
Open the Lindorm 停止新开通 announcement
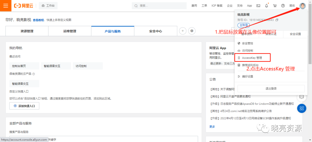coord(252,104)
